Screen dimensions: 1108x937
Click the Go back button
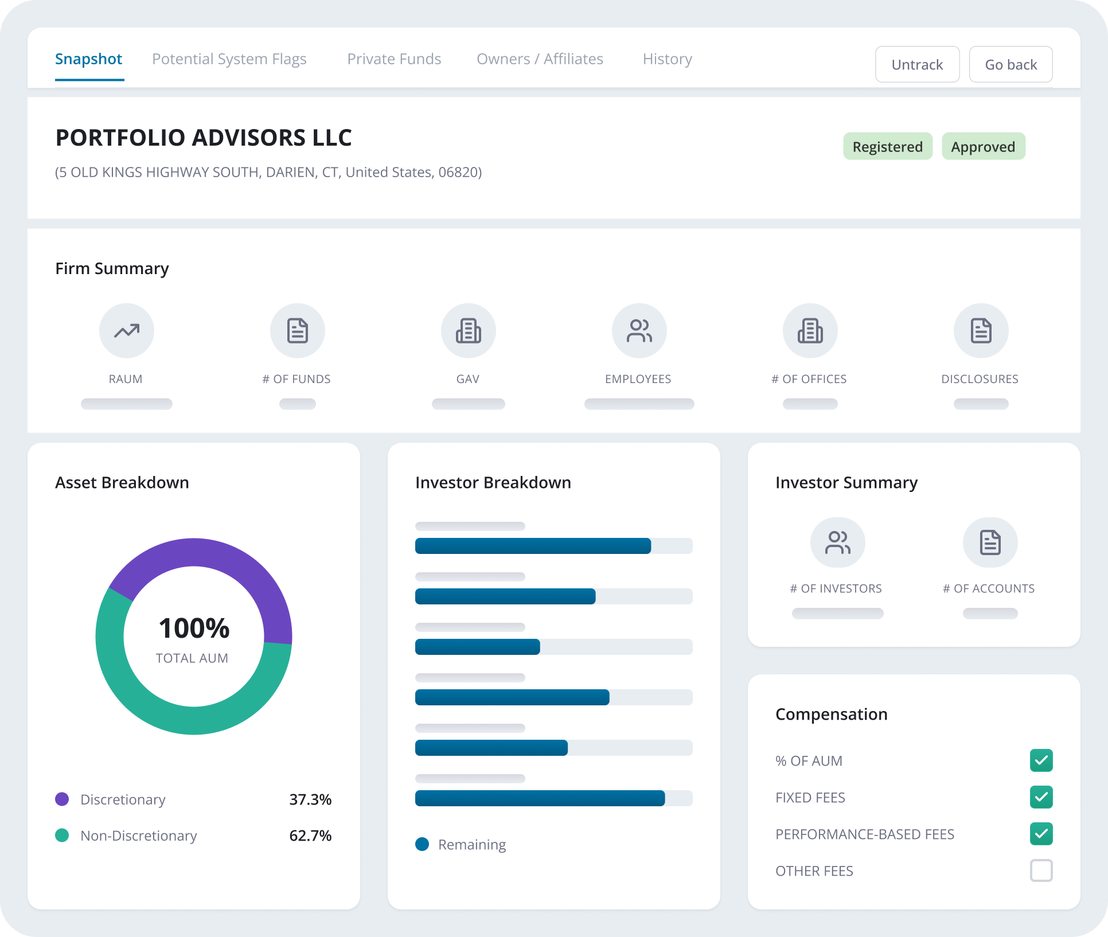(1011, 64)
